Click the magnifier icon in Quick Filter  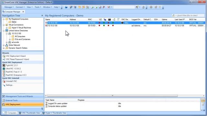pyautogui.click(x=173, y=15)
